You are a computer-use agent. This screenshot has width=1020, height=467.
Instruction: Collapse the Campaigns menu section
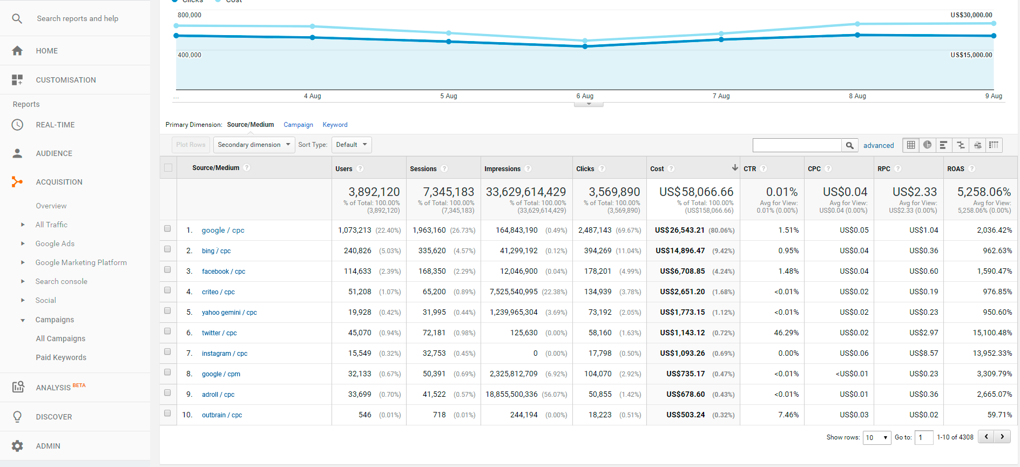tap(23, 320)
